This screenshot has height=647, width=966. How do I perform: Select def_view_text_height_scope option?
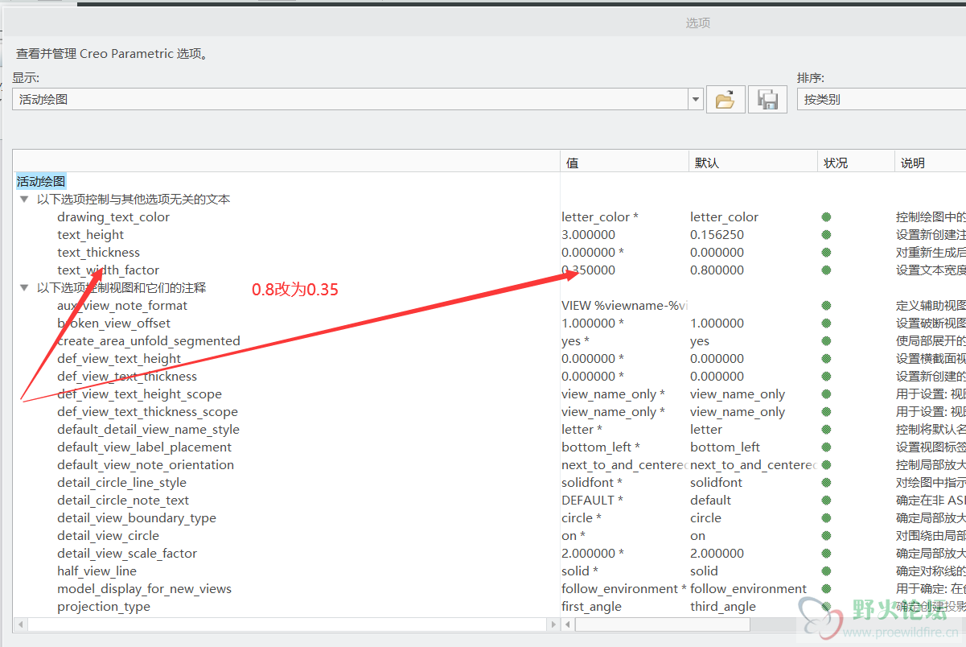(x=139, y=394)
